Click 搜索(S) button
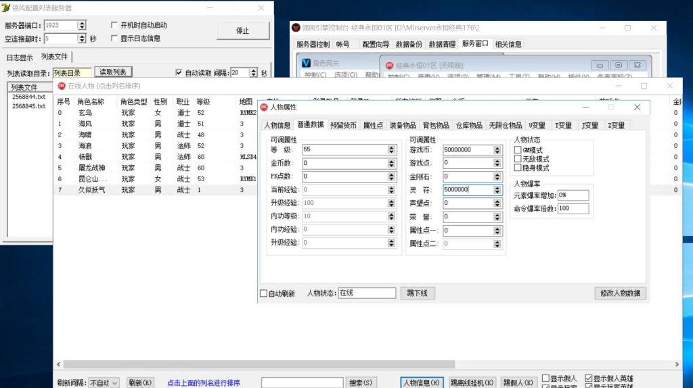This screenshot has height=388, width=693. (361, 383)
